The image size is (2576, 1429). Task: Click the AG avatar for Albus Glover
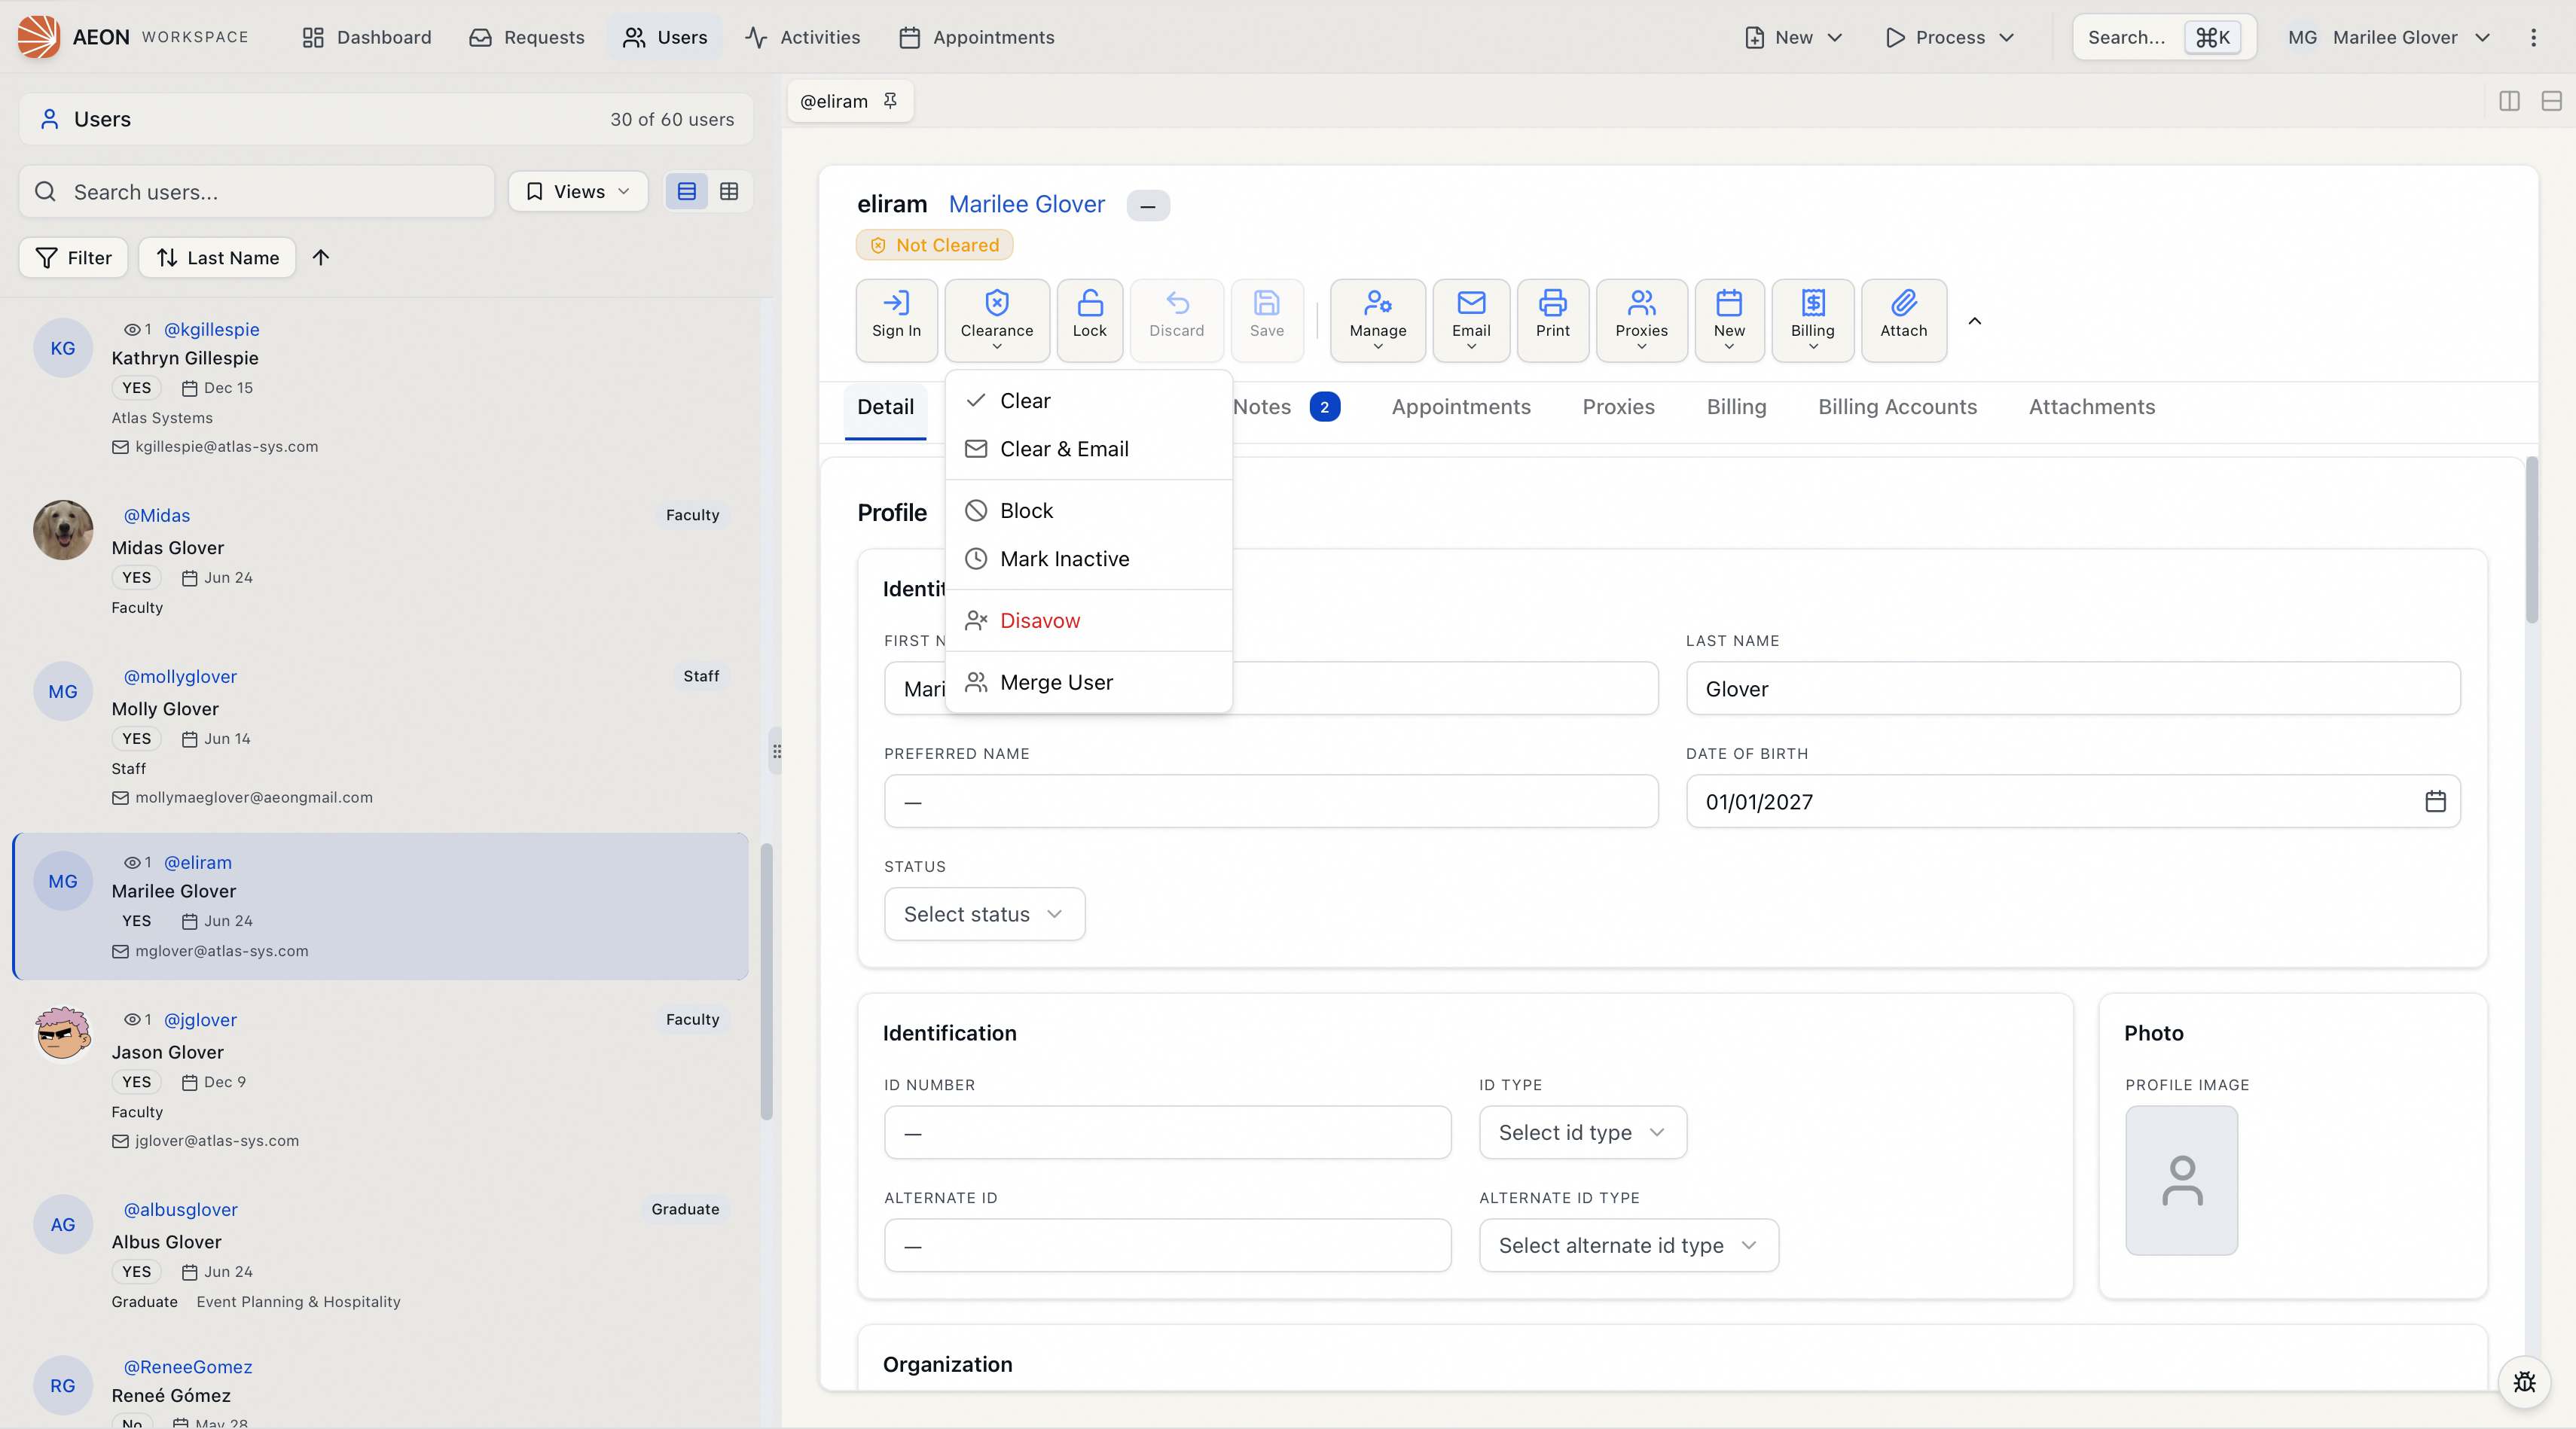click(63, 1224)
